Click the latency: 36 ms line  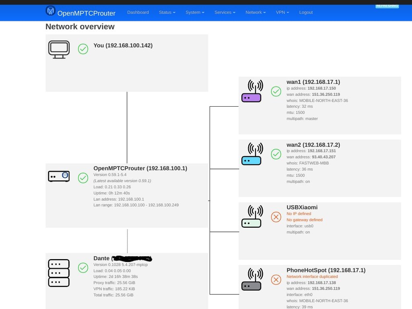click(x=299, y=169)
